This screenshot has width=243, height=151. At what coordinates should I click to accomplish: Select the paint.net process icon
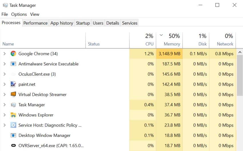coord(13,84)
